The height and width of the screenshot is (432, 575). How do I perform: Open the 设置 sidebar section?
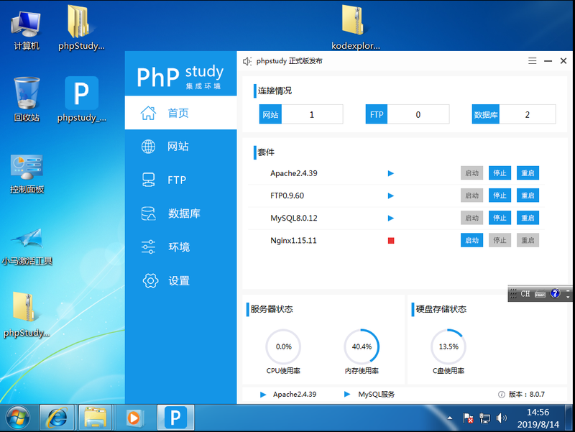coord(180,280)
